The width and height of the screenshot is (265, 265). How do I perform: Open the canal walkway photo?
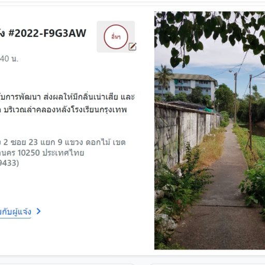point(210,130)
